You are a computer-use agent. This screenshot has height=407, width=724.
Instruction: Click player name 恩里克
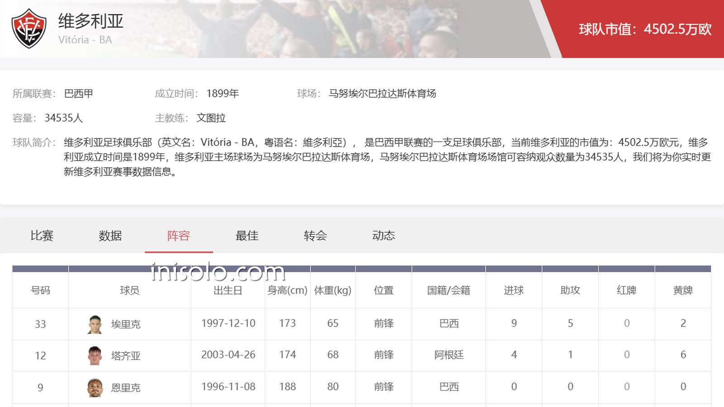[x=126, y=388]
